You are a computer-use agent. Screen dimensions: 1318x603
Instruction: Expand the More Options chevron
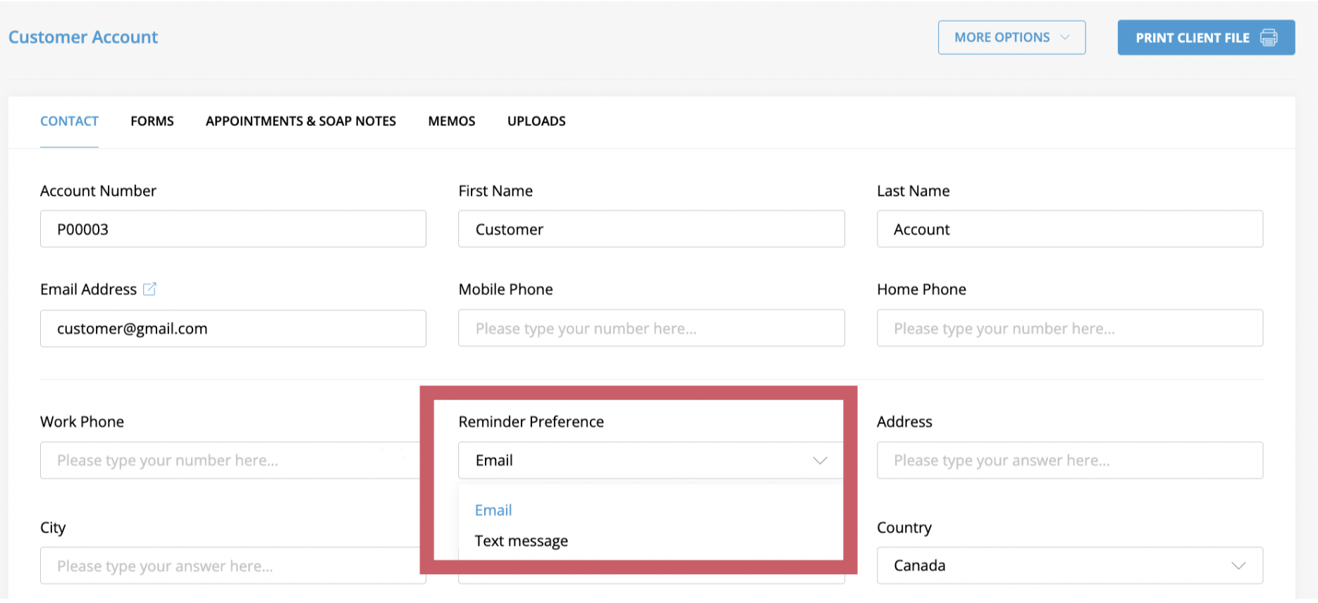pos(1064,37)
